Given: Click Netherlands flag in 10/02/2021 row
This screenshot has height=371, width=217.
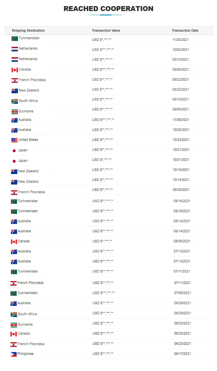Looking at the screenshot, I should 15,49.
